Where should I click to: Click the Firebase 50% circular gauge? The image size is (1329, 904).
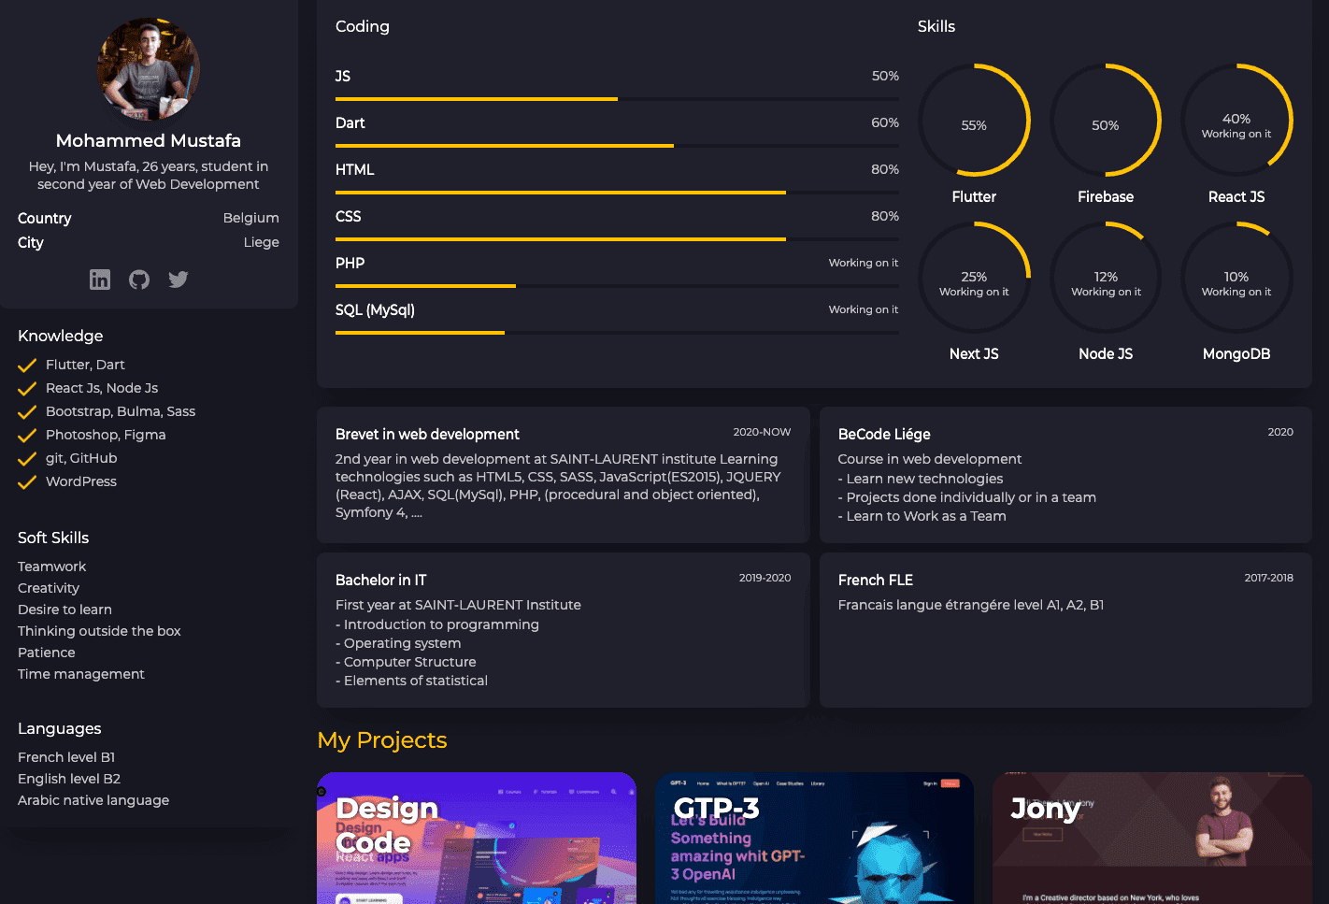[1106, 121]
